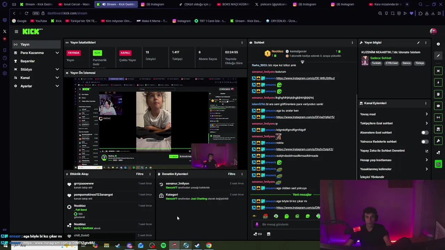Switch to the platcorn X browser tab
The width and height of the screenshot is (445, 250).
coord(271,4)
